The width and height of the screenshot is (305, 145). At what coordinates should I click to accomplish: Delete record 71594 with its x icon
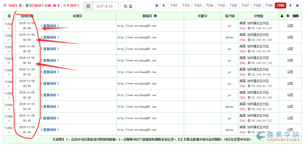9,63
